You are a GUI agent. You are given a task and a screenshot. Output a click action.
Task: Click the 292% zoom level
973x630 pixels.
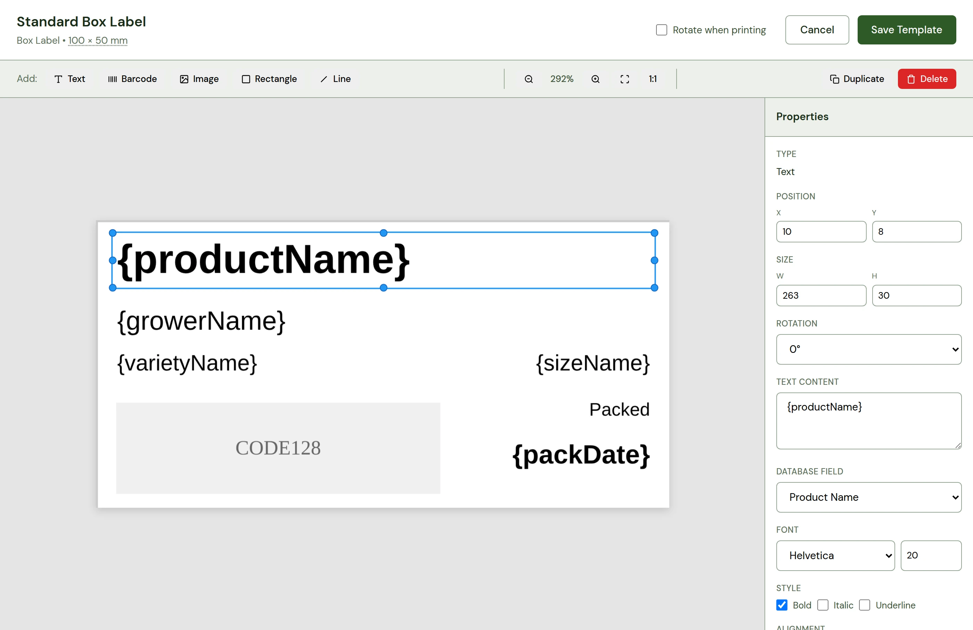[562, 79]
